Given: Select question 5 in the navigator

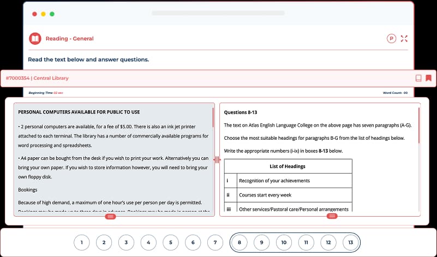Looking at the screenshot, I should 171,242.
